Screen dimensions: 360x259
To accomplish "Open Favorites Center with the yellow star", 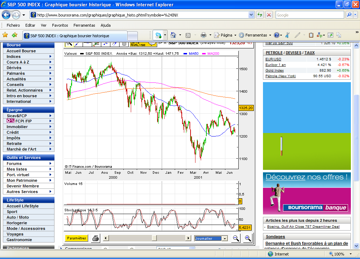I will click(x=5, y=35).
